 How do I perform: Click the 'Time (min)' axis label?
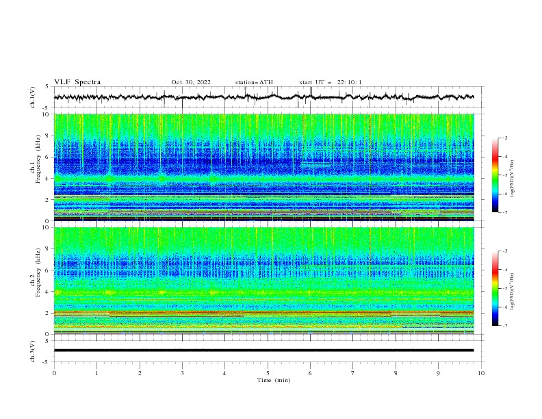tap(274, 380)
